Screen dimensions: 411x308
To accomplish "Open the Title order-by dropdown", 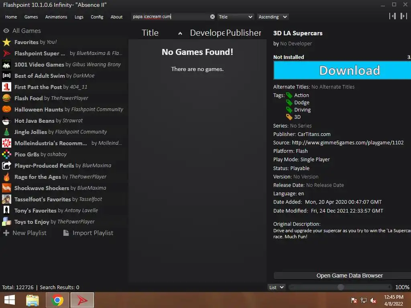I will [235, 17].
